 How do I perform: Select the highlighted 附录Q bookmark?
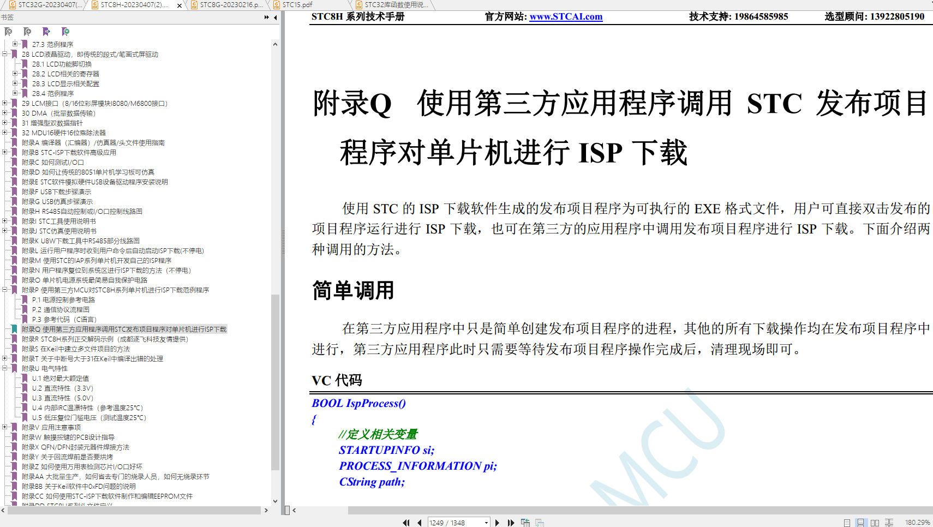[x=124, y=329]
